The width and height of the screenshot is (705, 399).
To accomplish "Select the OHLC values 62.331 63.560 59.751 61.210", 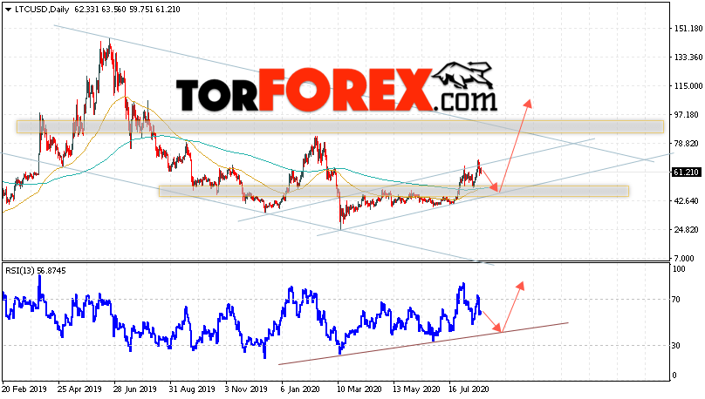I will click(x=127, y=10).
